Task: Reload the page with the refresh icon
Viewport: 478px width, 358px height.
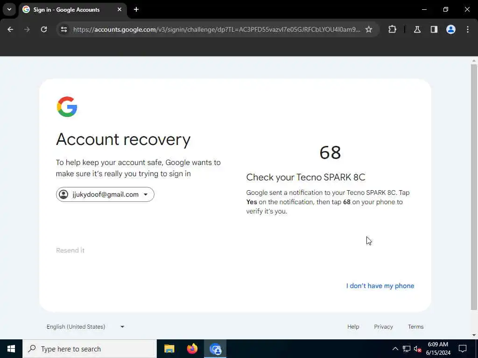Action: 44,29
